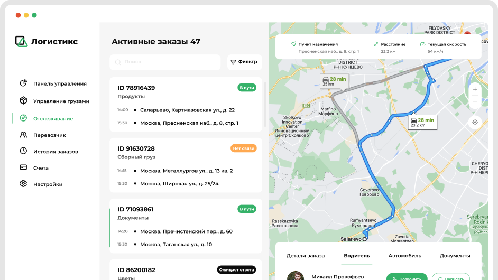Switch to the Документы tab
This screenshot has width=498, height=280.
point(455,256)
